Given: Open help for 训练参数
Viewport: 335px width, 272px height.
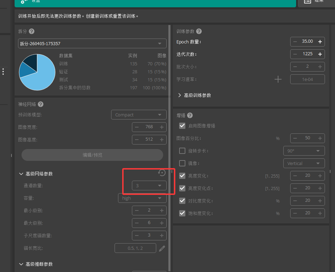Looking at the screenshot, I should pos(199,31).
